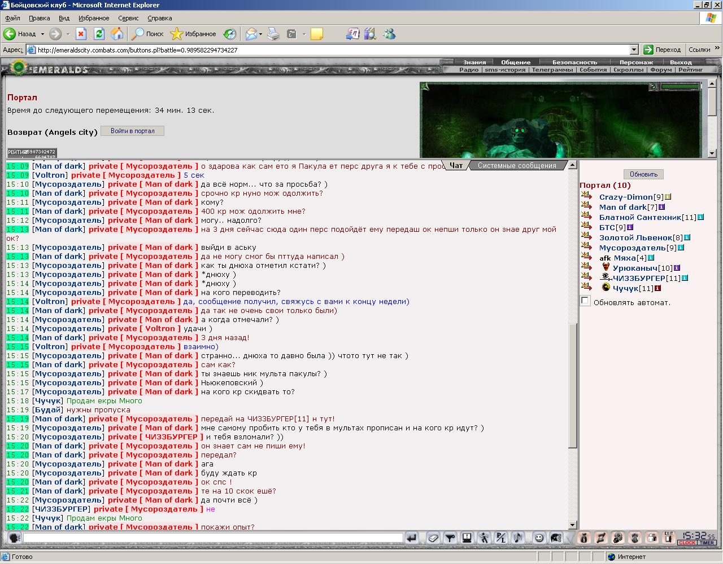Click the browser Home icon

point(117,34)
